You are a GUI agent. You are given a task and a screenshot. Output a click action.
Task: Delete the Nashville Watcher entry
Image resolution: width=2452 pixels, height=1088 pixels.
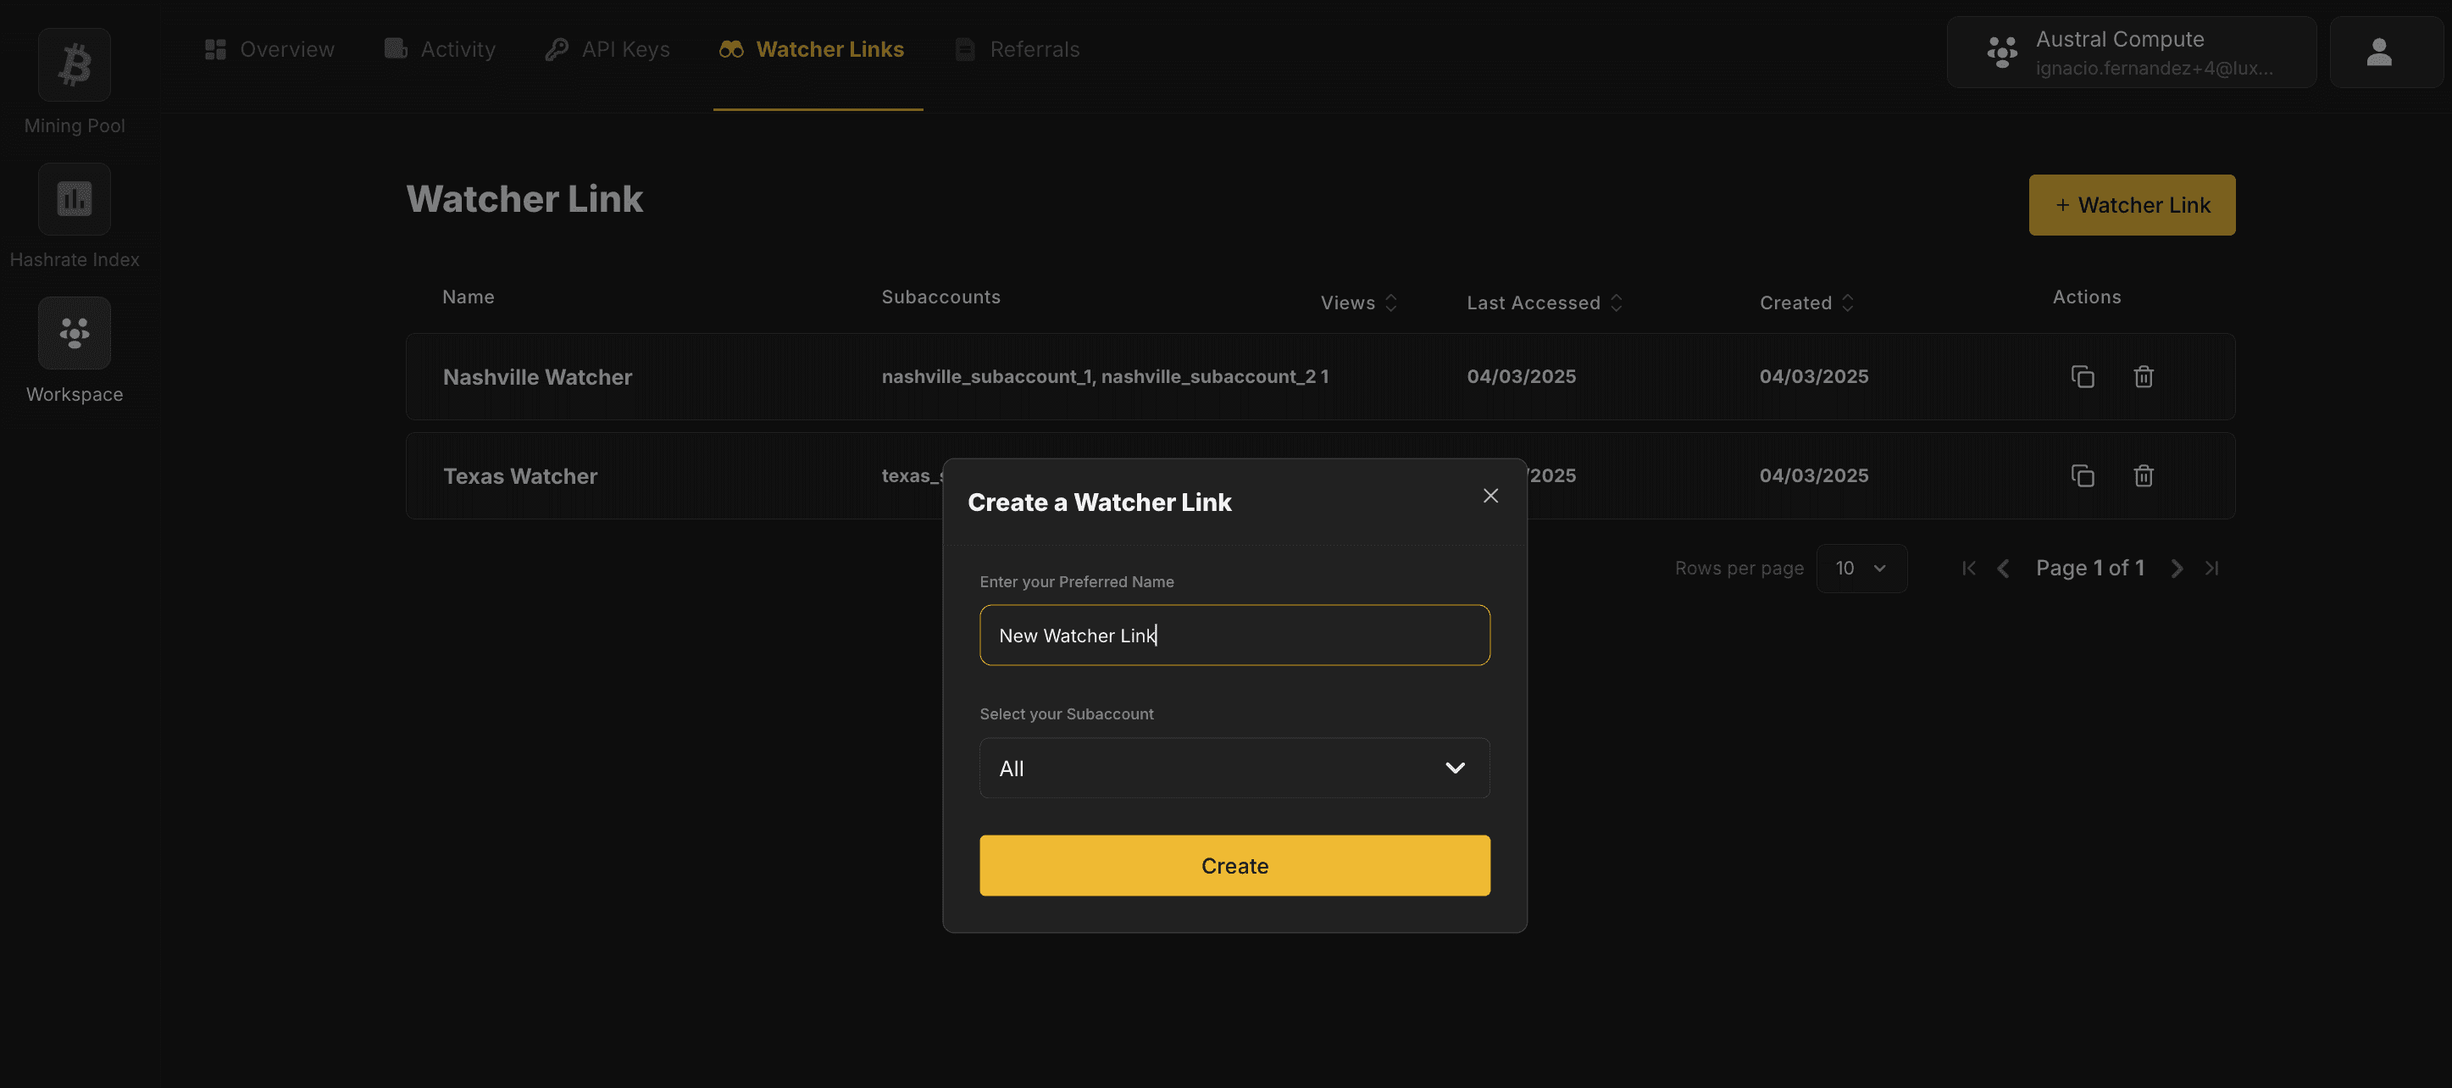click(x=2143, y=376)
